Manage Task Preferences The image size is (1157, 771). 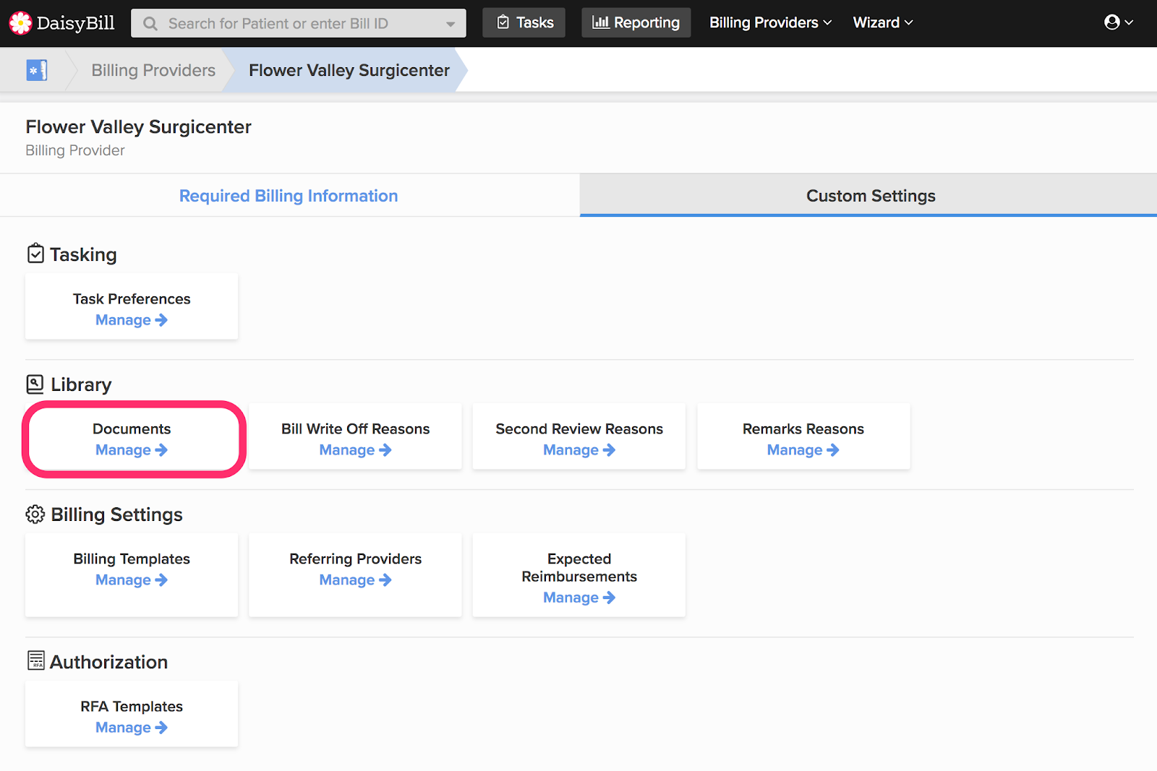click(132, 320)
